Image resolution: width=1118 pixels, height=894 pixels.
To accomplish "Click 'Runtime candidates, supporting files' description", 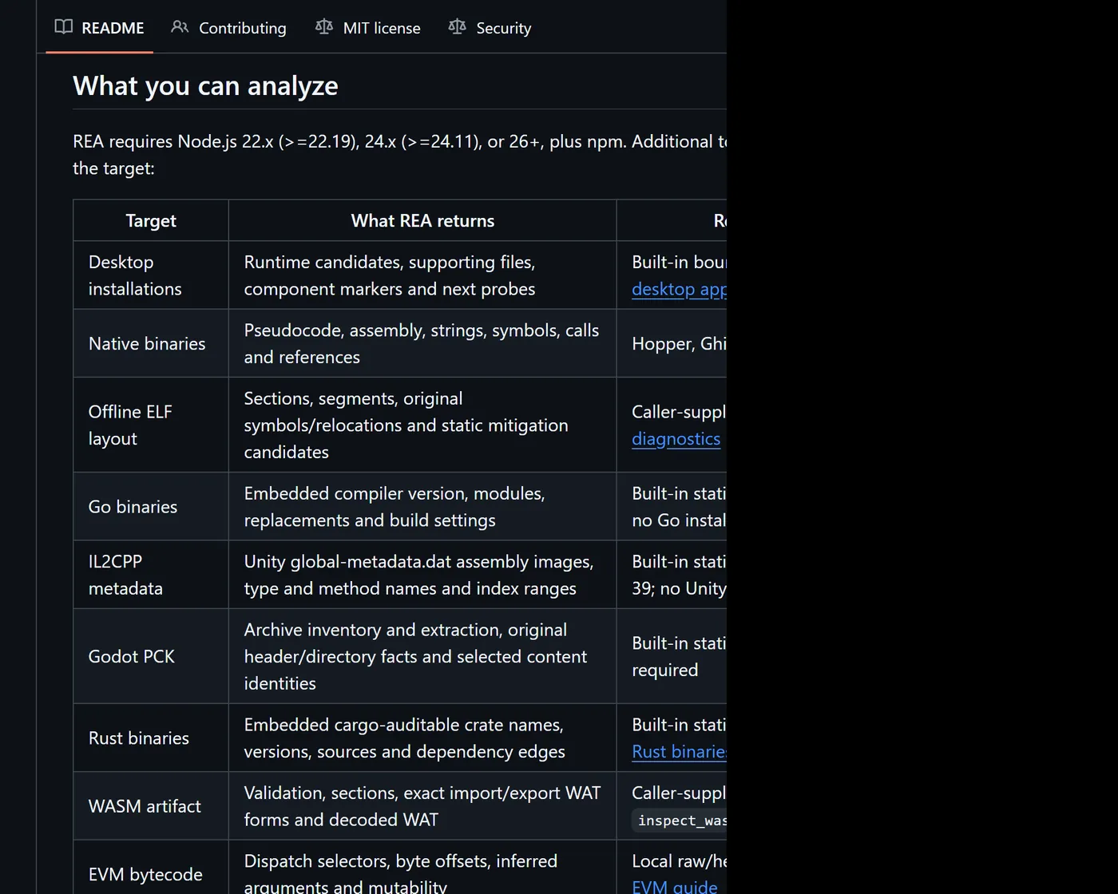I will (422, 275).
